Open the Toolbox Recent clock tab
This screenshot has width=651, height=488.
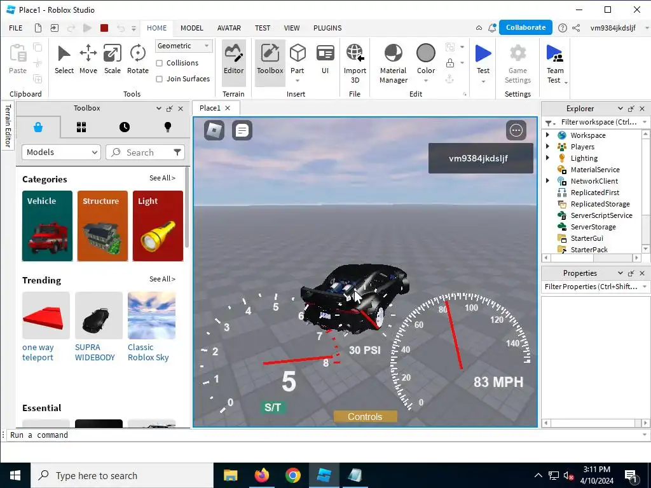125,127
